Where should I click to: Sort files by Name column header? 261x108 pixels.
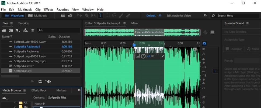coord(7,36)
